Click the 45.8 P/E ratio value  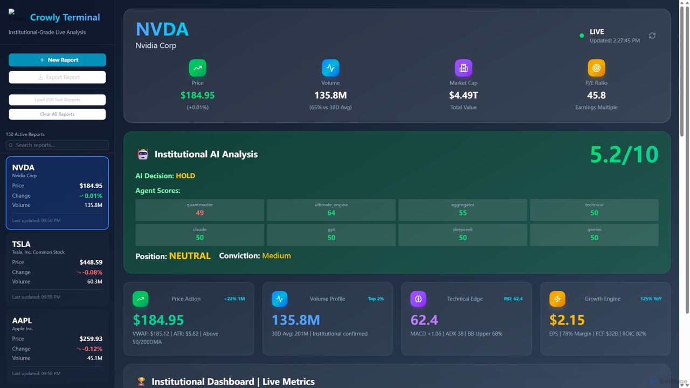coord(596,95)
